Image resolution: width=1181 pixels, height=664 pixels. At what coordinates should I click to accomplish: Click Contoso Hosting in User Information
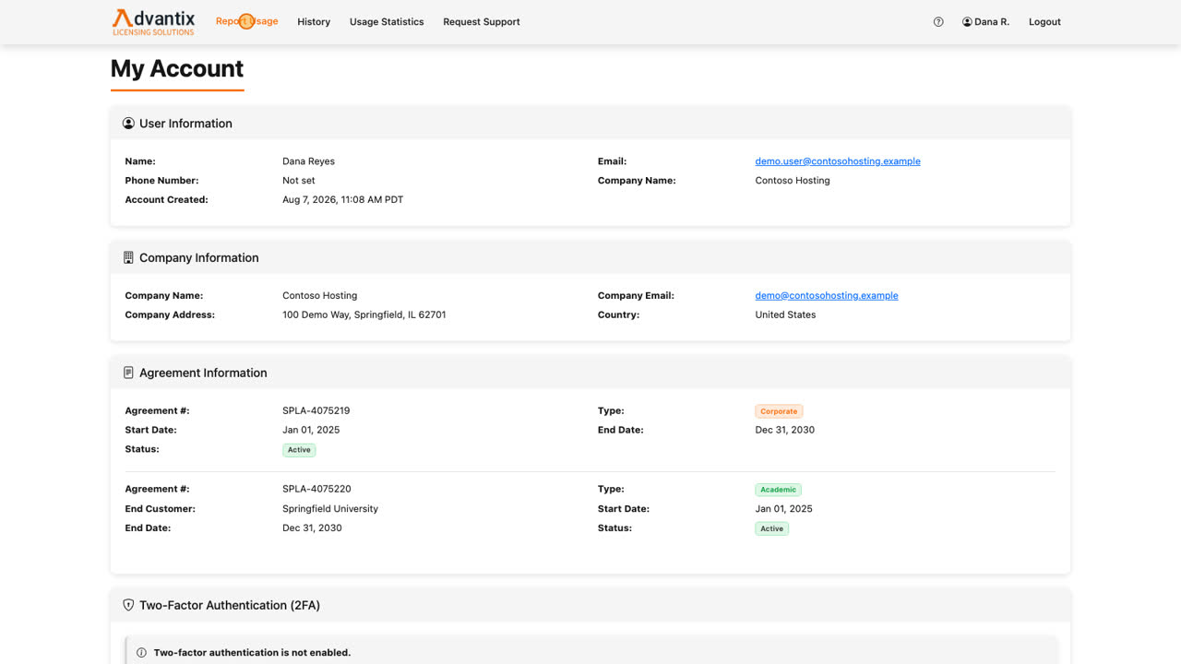pyautogui.click(x=793, y=181)
